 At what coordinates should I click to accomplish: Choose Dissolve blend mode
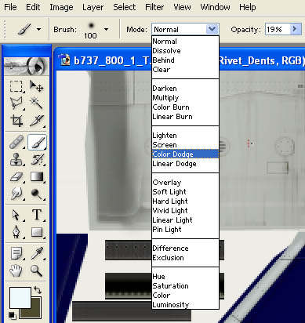coord(185,51)
